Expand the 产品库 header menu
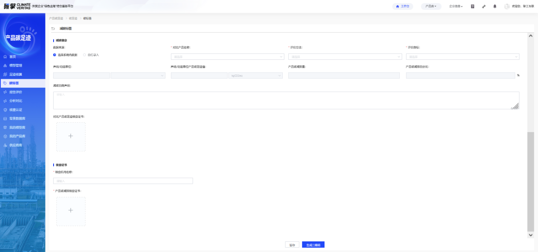Viewport: 538px width, 252px height. [x=431, y=6]
